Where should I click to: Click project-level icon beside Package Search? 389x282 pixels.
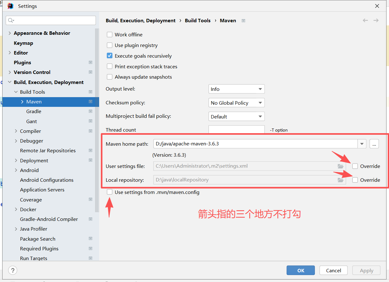click(x=90, y=239)
